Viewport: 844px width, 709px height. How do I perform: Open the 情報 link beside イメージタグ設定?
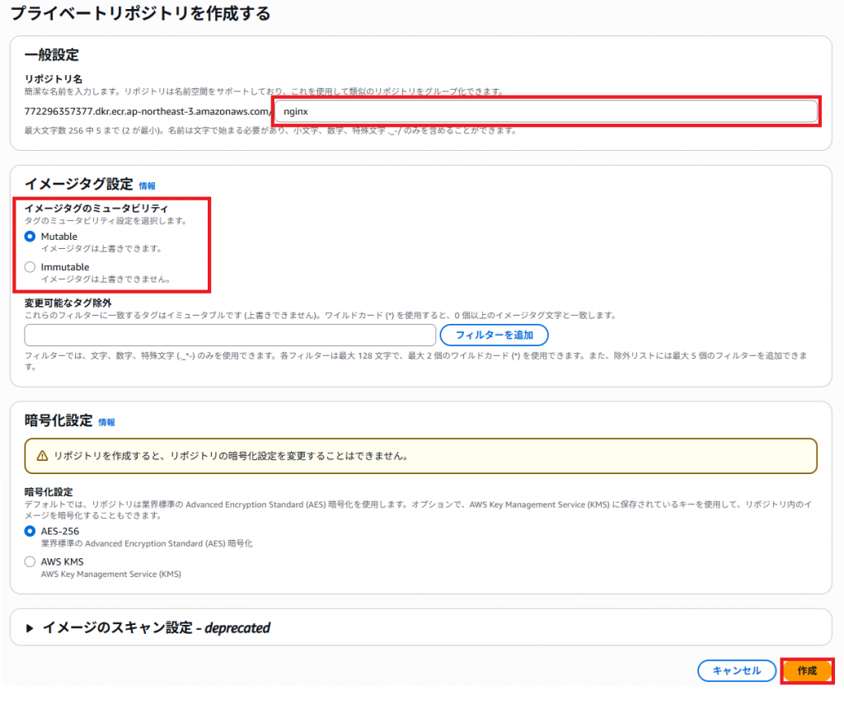pyautogui.click(x=147, y=186)
